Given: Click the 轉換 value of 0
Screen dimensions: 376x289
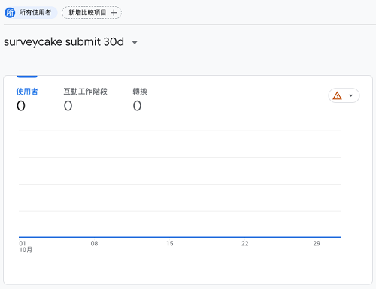Looking at the screenshot, I should click(137, 106).
